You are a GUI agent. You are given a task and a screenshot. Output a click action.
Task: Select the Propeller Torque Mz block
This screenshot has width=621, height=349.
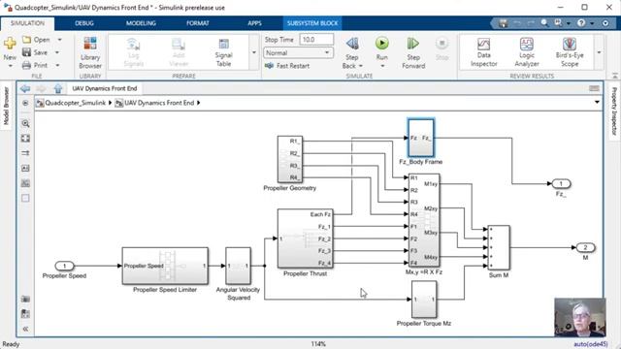click(424, 300)
